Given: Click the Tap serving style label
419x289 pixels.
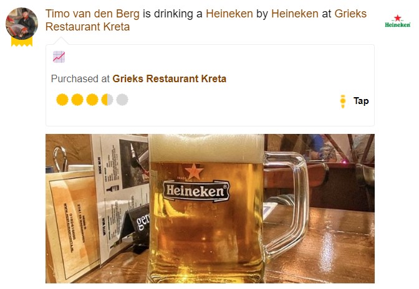Looking at the screenshot, I should click(361, 101).
